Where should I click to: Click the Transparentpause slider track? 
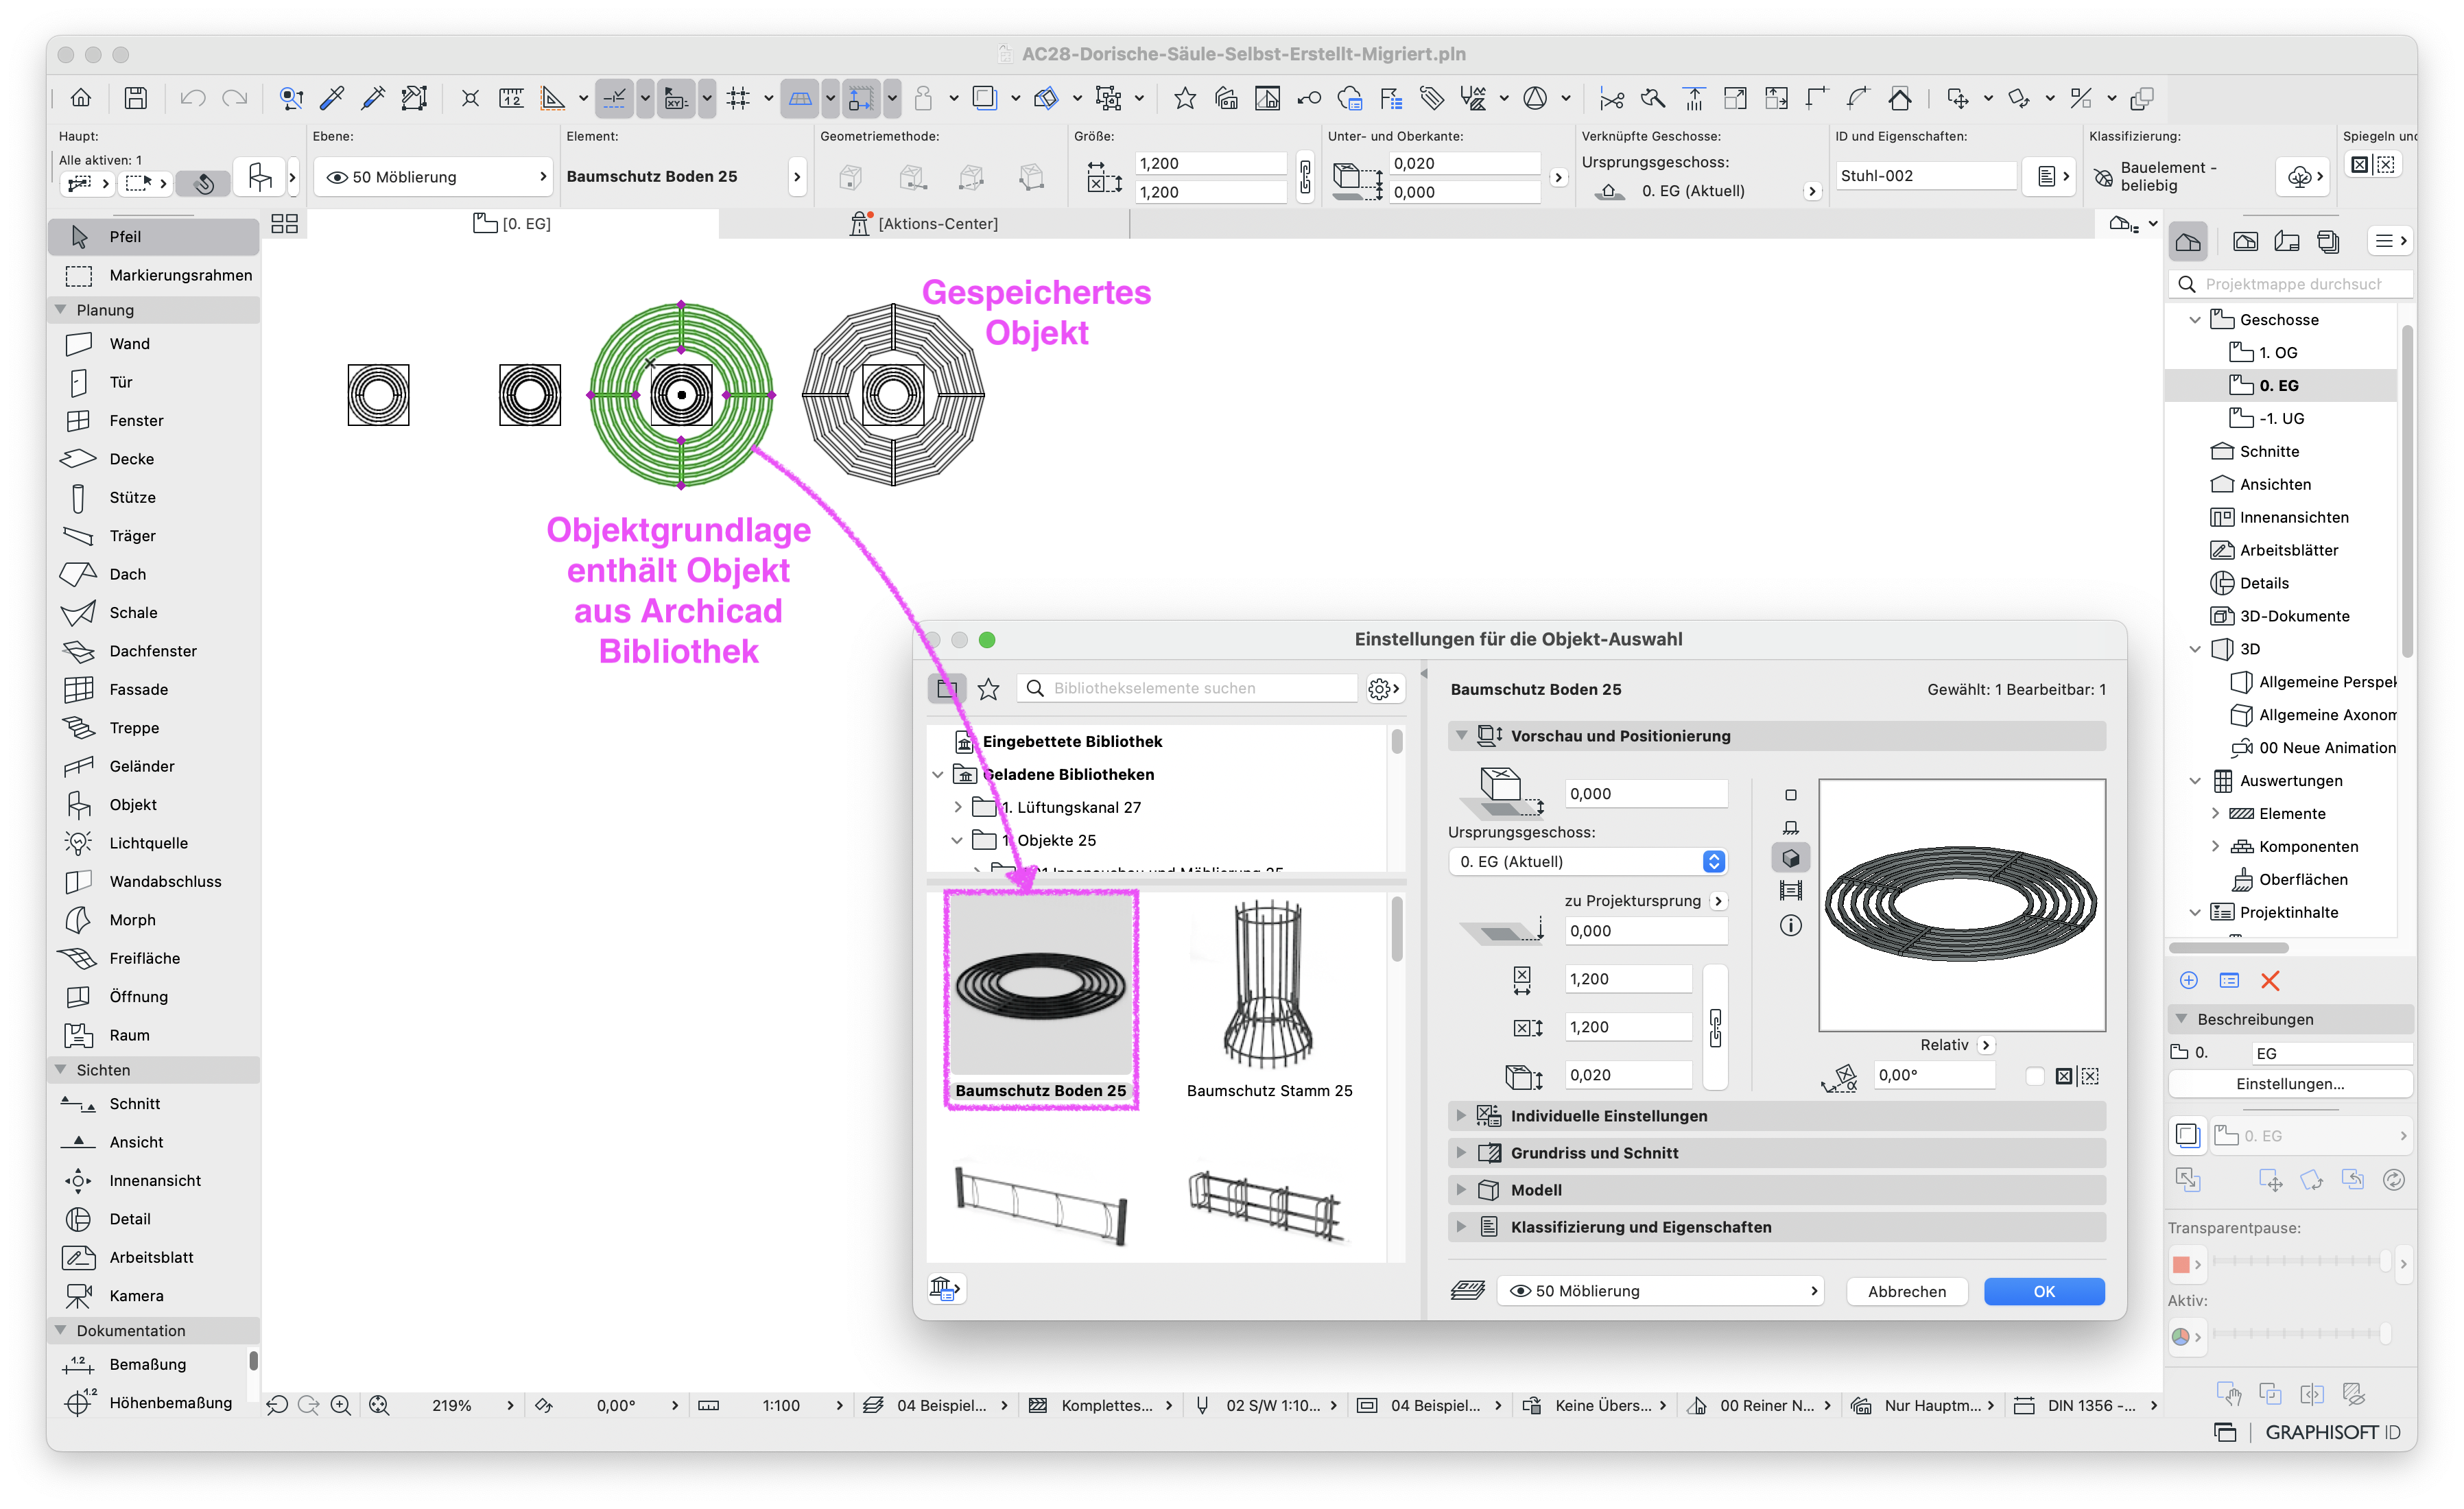pos(2301,1261)
